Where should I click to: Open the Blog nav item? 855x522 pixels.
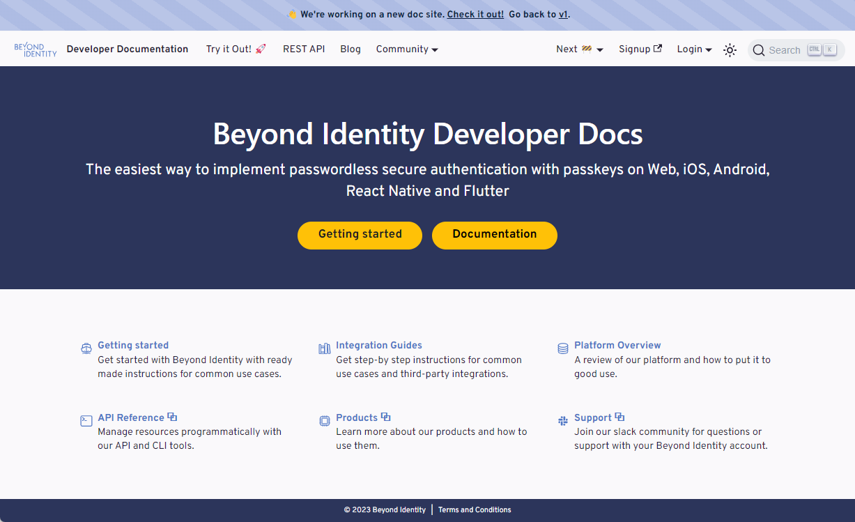[351, 49]
